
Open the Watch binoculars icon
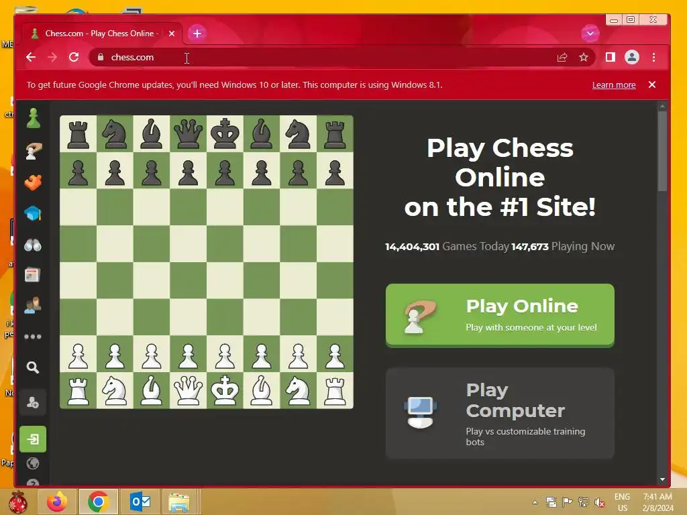(x=33, y=245)
